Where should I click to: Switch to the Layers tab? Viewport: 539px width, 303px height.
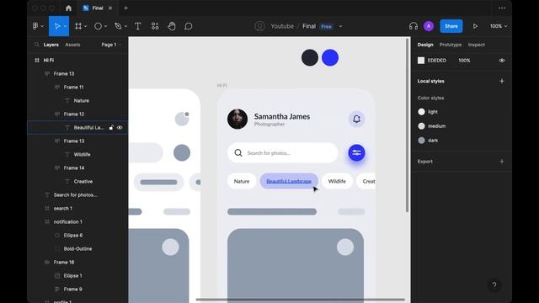[51, 45]
